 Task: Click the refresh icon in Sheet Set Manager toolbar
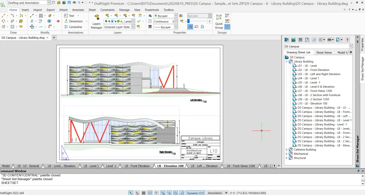314,40
